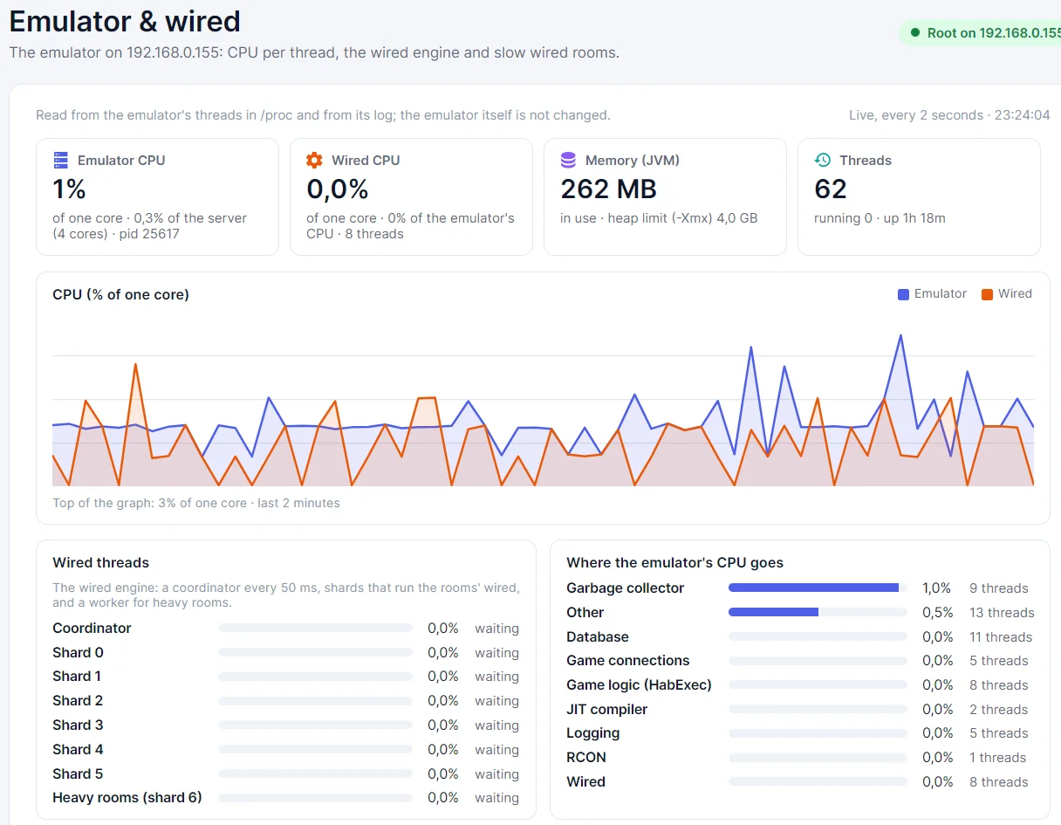This screenshot has width=1061, height=825.
Task: Select the Database row label
Action: (x=598, y=637)
